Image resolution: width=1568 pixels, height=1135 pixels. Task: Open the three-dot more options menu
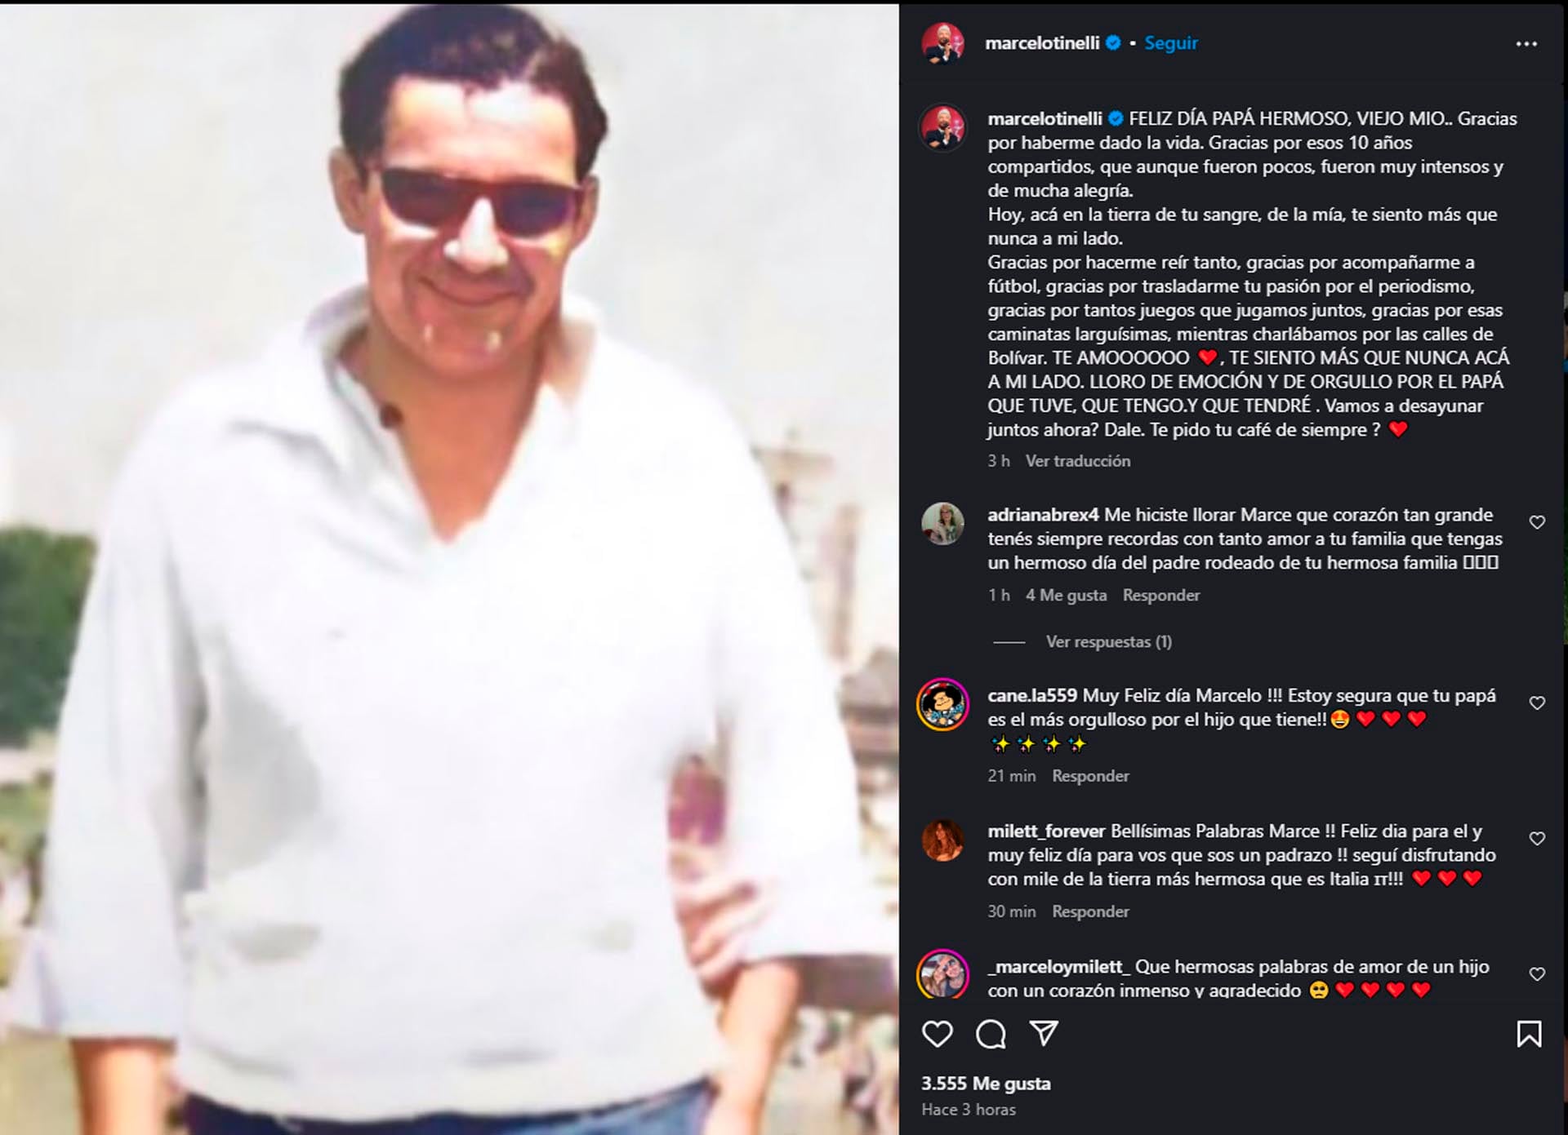1526,44
